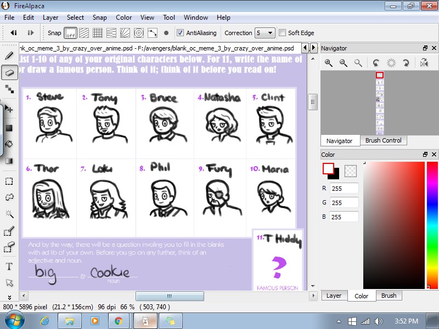Click the B value input field
Screen dimensions: 439x329
[x=344, y=217]
